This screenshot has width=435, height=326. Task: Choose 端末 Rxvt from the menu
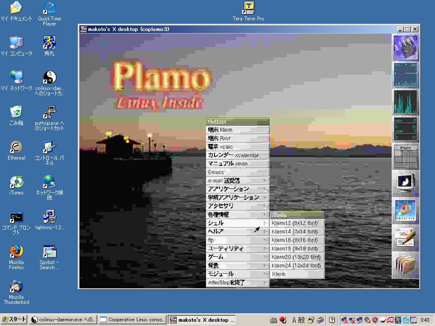click(238, 138)
